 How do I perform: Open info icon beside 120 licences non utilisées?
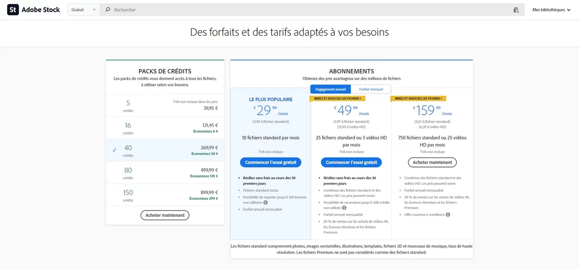(x=265, y=203)
